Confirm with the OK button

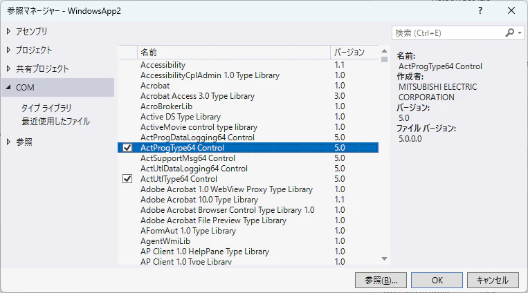437,281
